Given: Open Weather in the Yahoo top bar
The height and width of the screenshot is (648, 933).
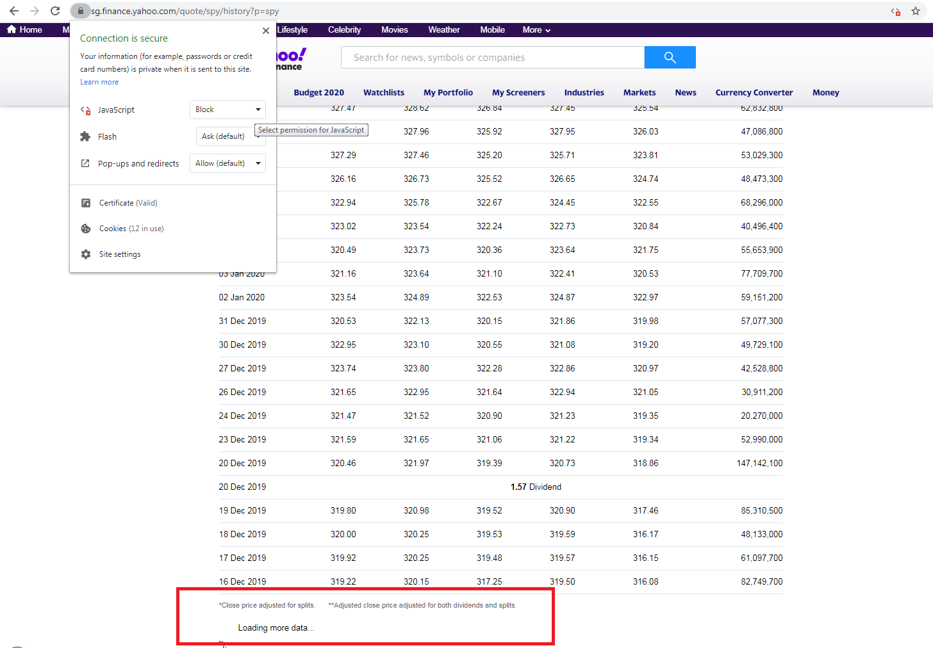Looking at the screenshot, I should [x=444, y=30].
